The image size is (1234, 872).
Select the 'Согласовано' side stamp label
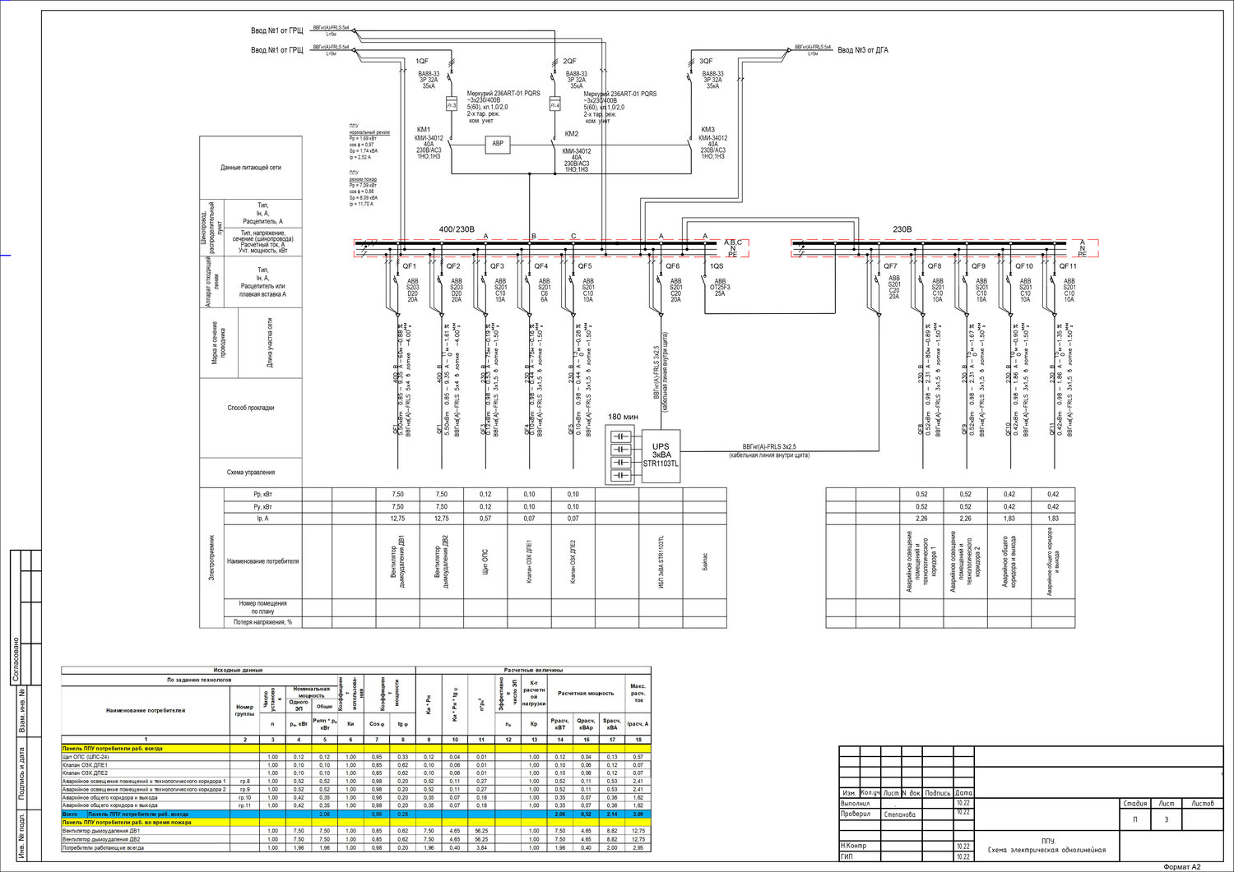16,660
